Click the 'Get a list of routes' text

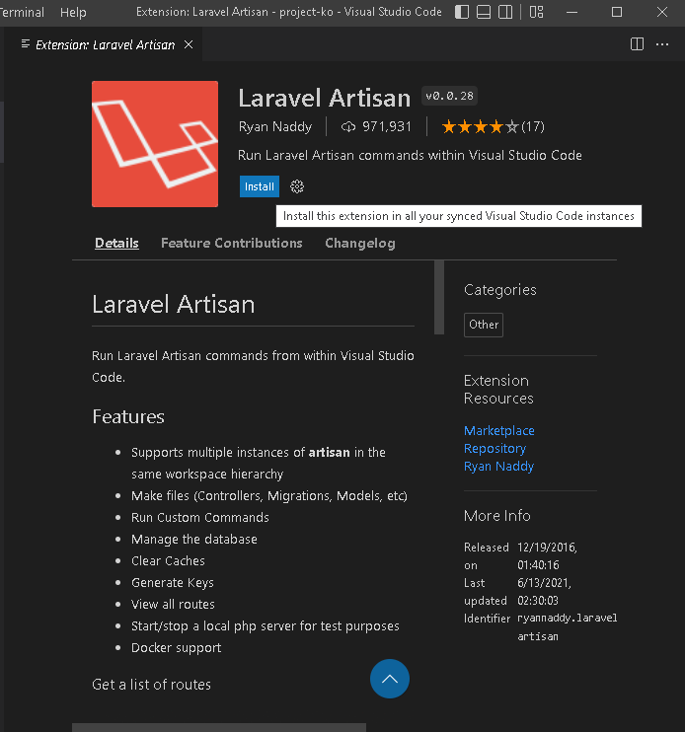[151, 685]
